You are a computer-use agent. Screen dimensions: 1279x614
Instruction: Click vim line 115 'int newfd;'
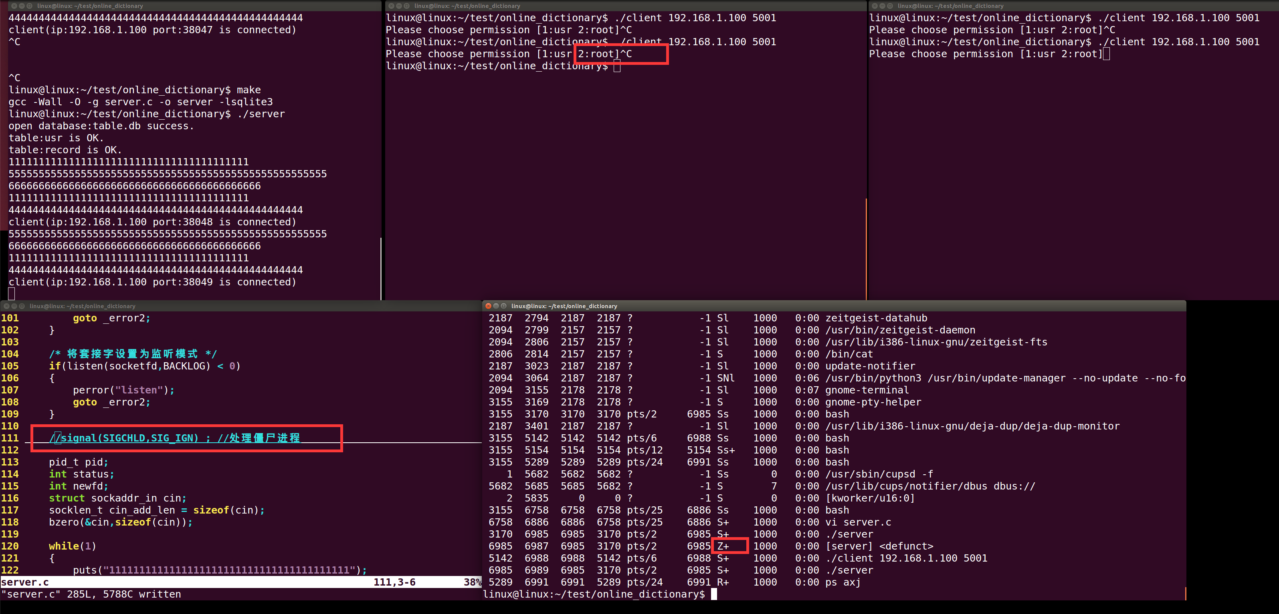point(79,486)
